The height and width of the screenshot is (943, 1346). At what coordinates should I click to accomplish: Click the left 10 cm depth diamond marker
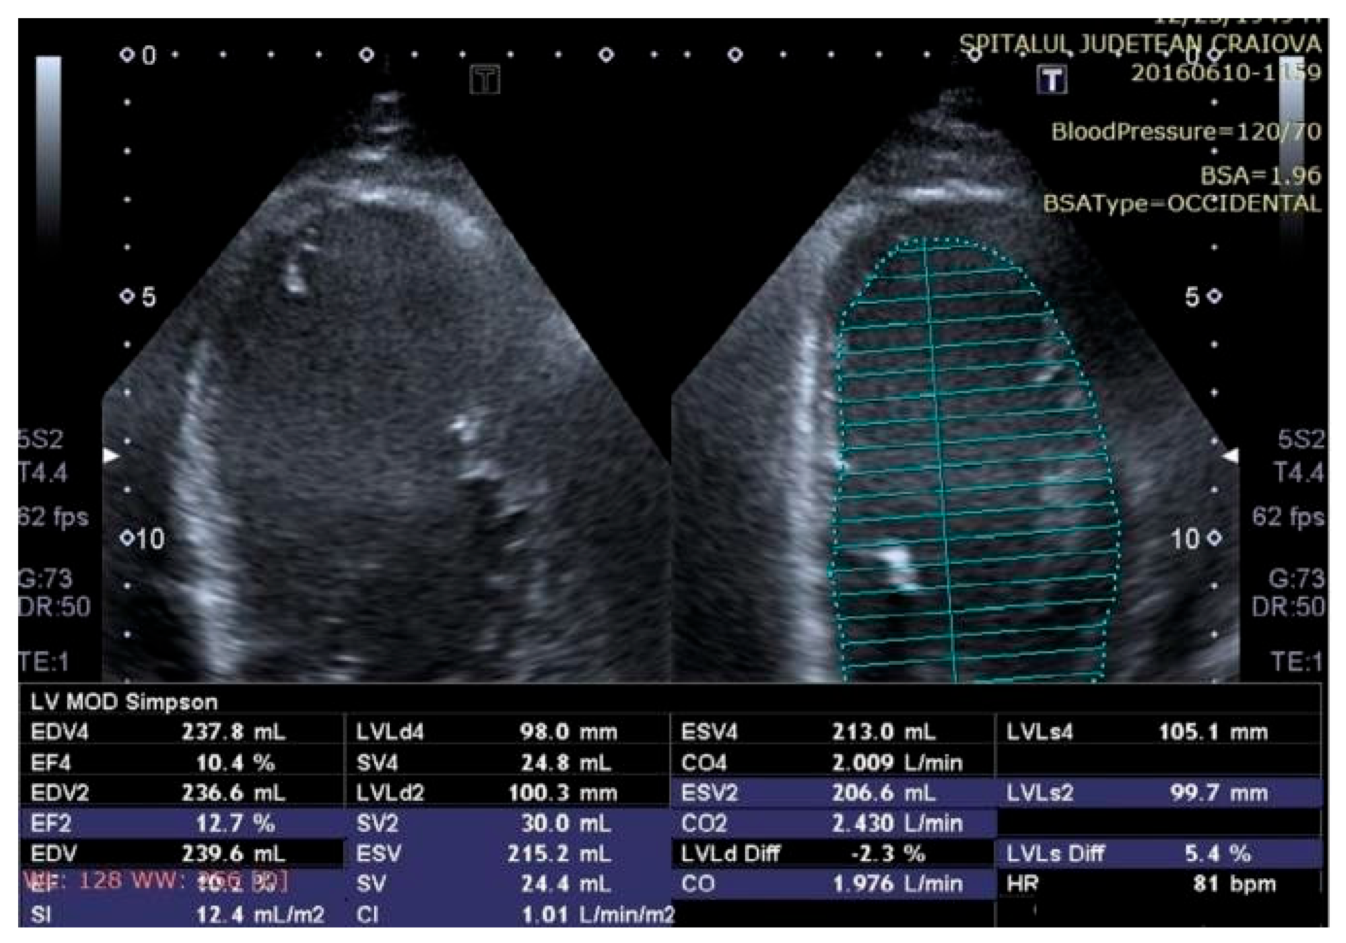coord(128,538)
